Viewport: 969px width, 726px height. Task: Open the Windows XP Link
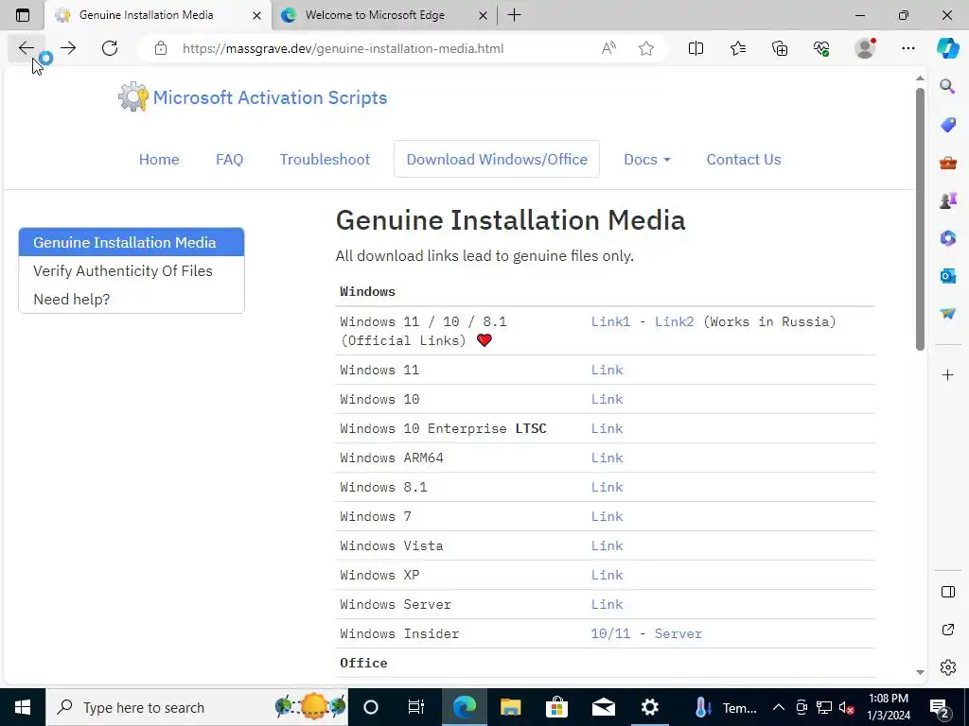tap(607, 576)
